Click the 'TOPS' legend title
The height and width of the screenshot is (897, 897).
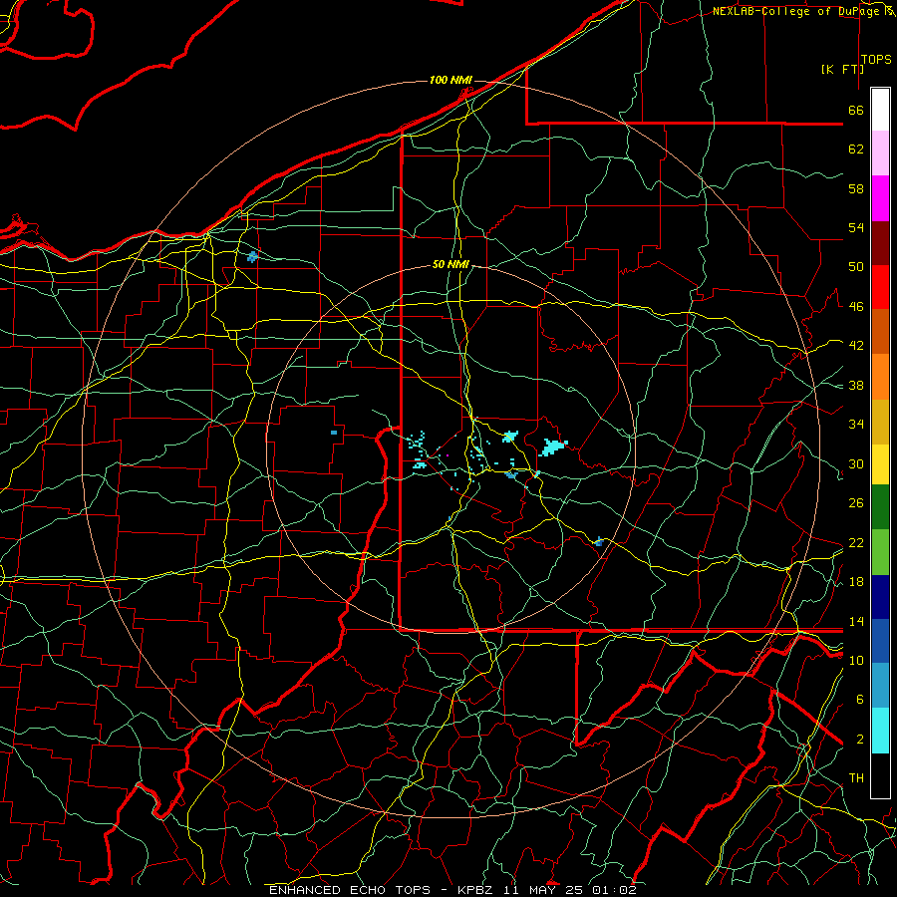[876, 60]
